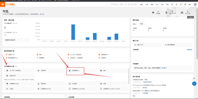This screenshot has height=99, width=198.
Task: Click the 2020-06 chart bar
Action: pyautogui.click(x=116, y=37)
